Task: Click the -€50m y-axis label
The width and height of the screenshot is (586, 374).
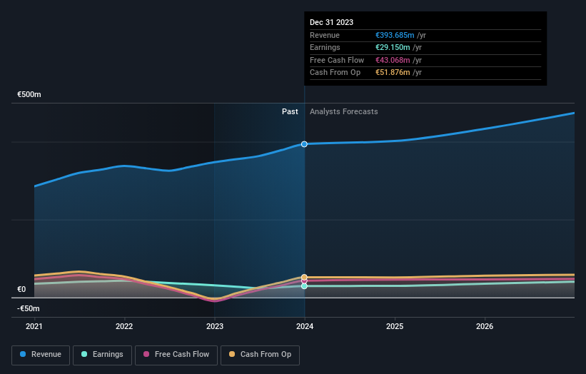Action: pos(29,308)
